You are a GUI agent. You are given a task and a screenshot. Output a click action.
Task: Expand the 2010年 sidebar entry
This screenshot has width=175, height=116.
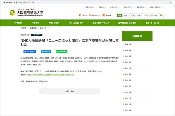click(137, 110)
